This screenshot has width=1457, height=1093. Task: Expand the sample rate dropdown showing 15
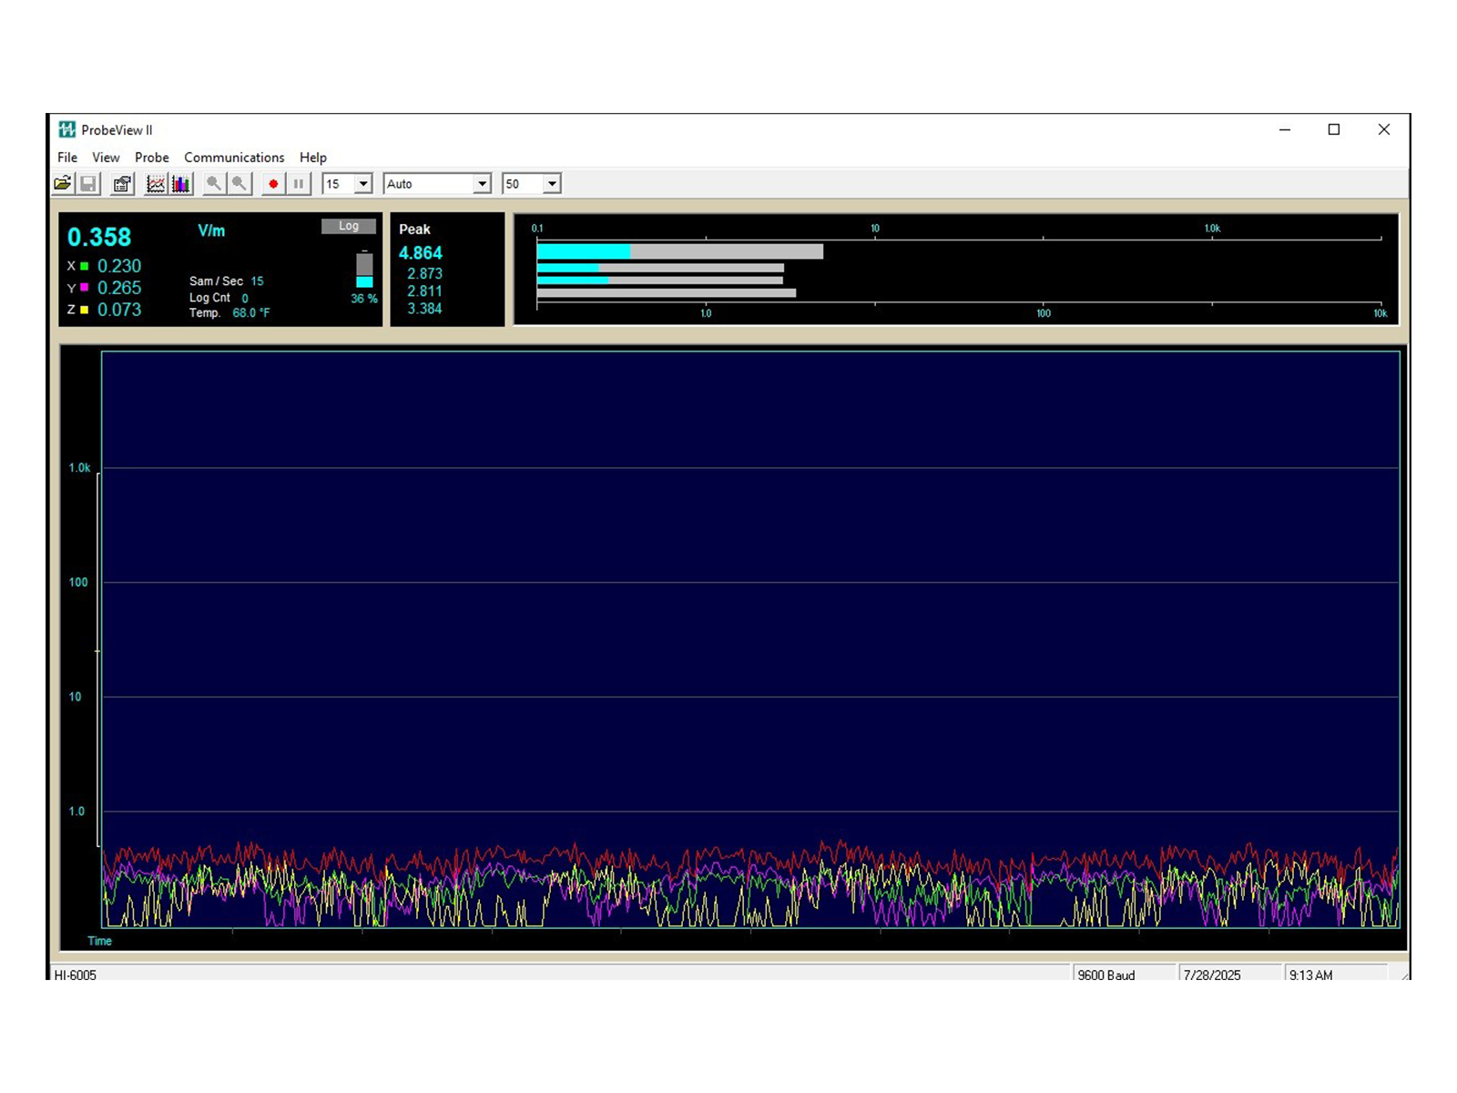[363, 184]
